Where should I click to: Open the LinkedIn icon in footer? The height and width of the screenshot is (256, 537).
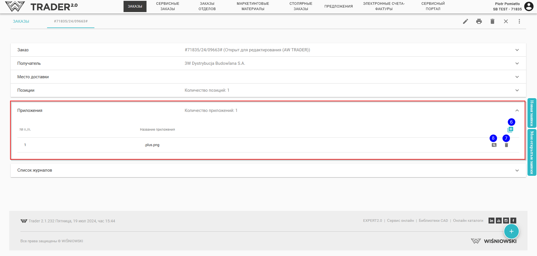coord(491,221)
